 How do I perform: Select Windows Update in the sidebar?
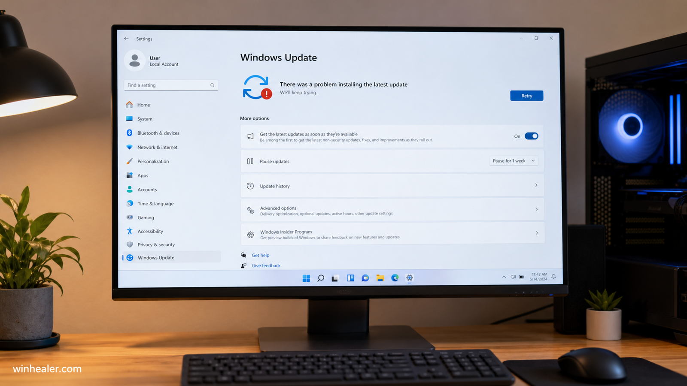pyautogui.click(x=172, y=257)
